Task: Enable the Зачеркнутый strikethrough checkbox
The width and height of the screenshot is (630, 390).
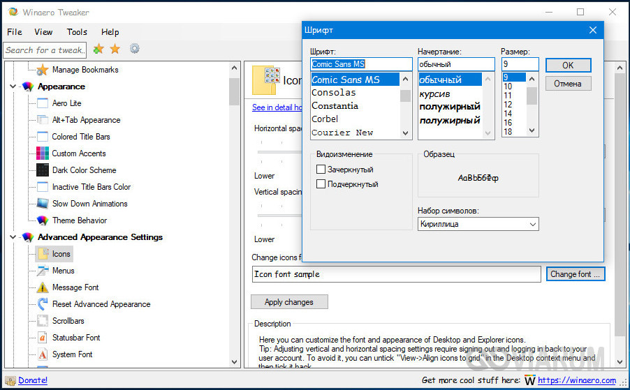Action: click(x=321, y=170)
